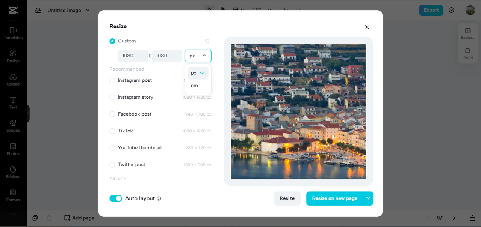The height and width of the screenshot is (227, 481).
Task: Reset custom size with the refresh icon
Action: 207,41
